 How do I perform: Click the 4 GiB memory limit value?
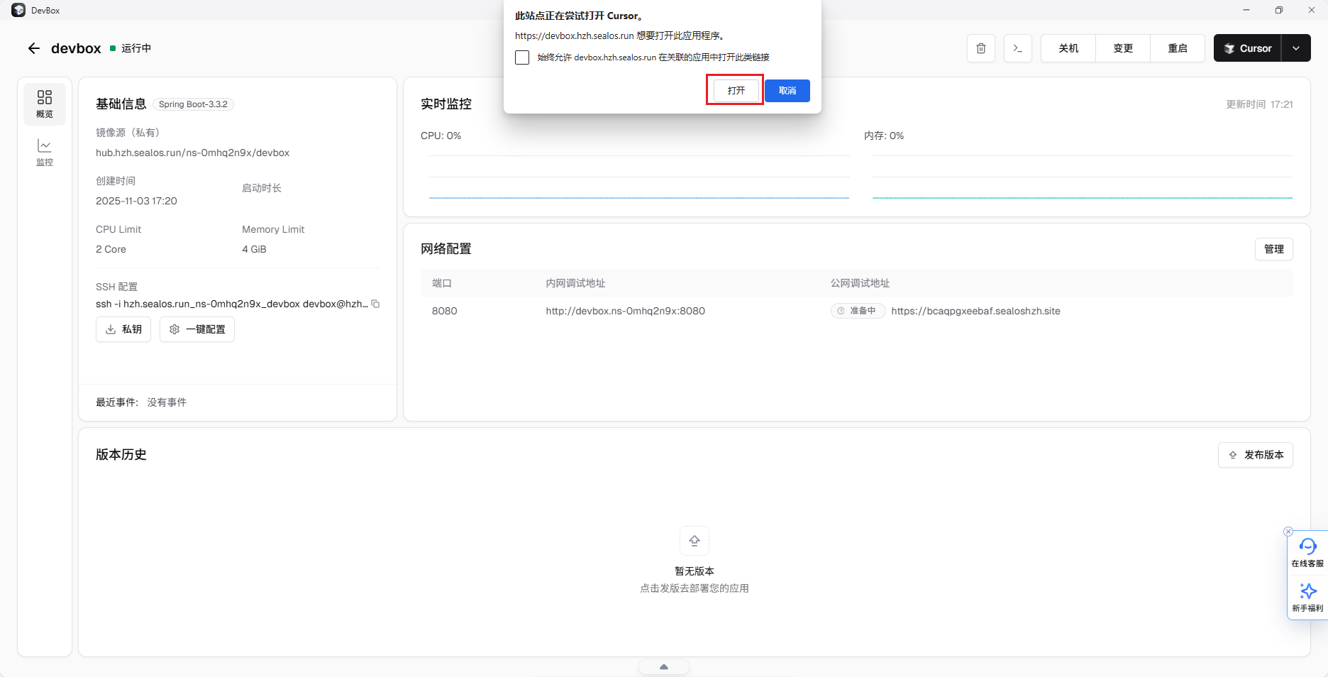pos(254,249)
